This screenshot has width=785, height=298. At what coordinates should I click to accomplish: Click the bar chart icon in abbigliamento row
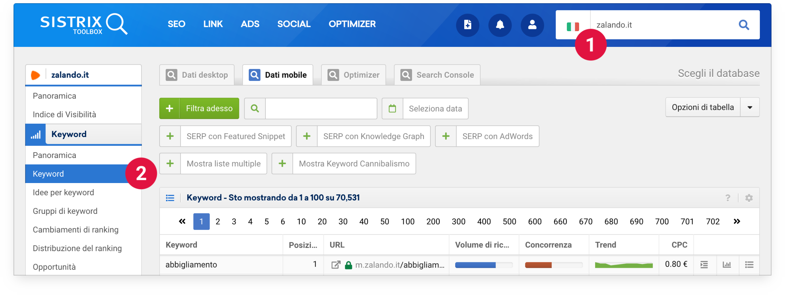727,265
